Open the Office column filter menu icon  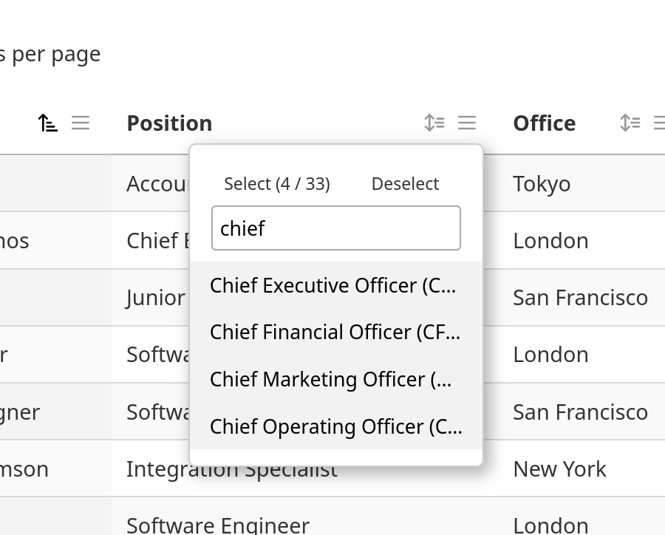pos(659,123)
